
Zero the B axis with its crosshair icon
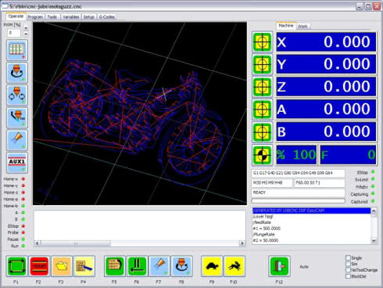click(262, 131)
